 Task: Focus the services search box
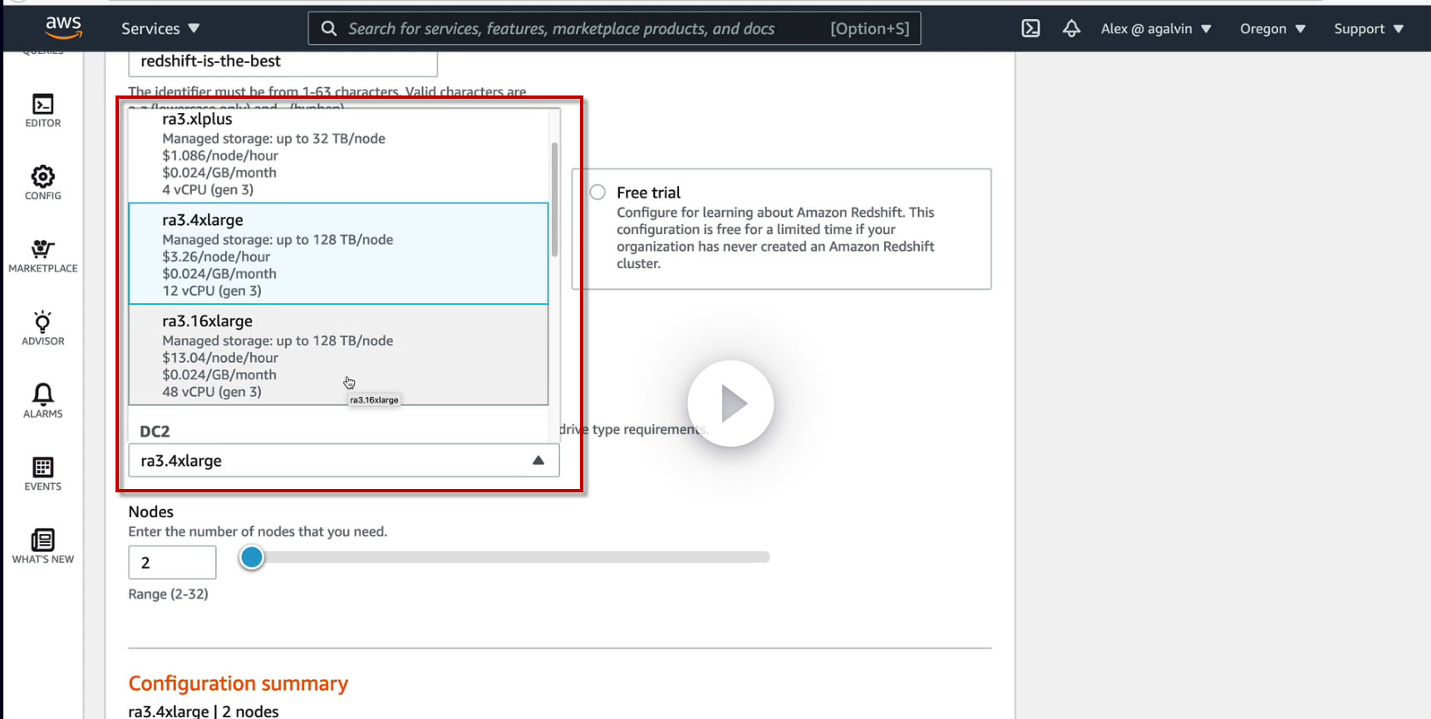click(614, 28)
